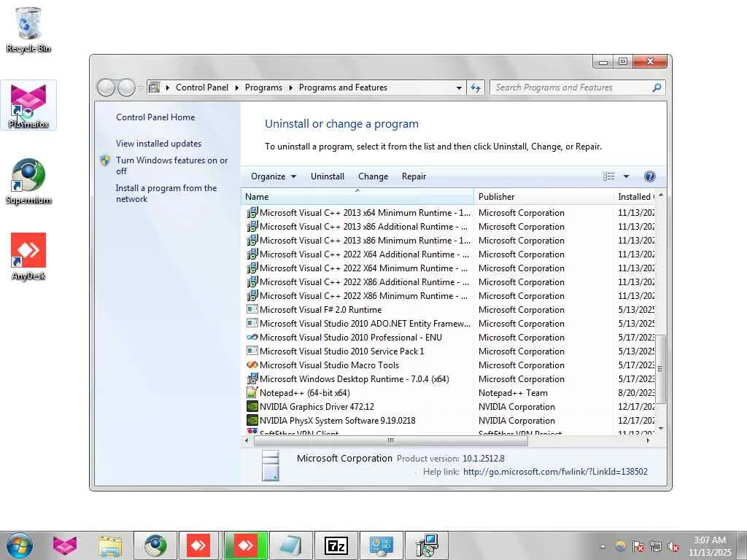Expand the Control Panel breadcrumb arrow
Viewport: 747px width, 560px height.
[237, 87]
